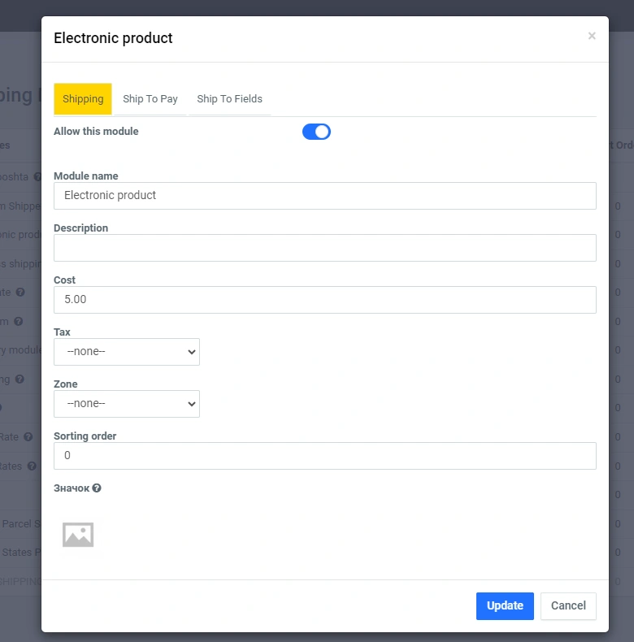The width and height of the screenshot is (634, 642).
Task: Click help icon beside the 'ng' row
Action: pos(19,379)
